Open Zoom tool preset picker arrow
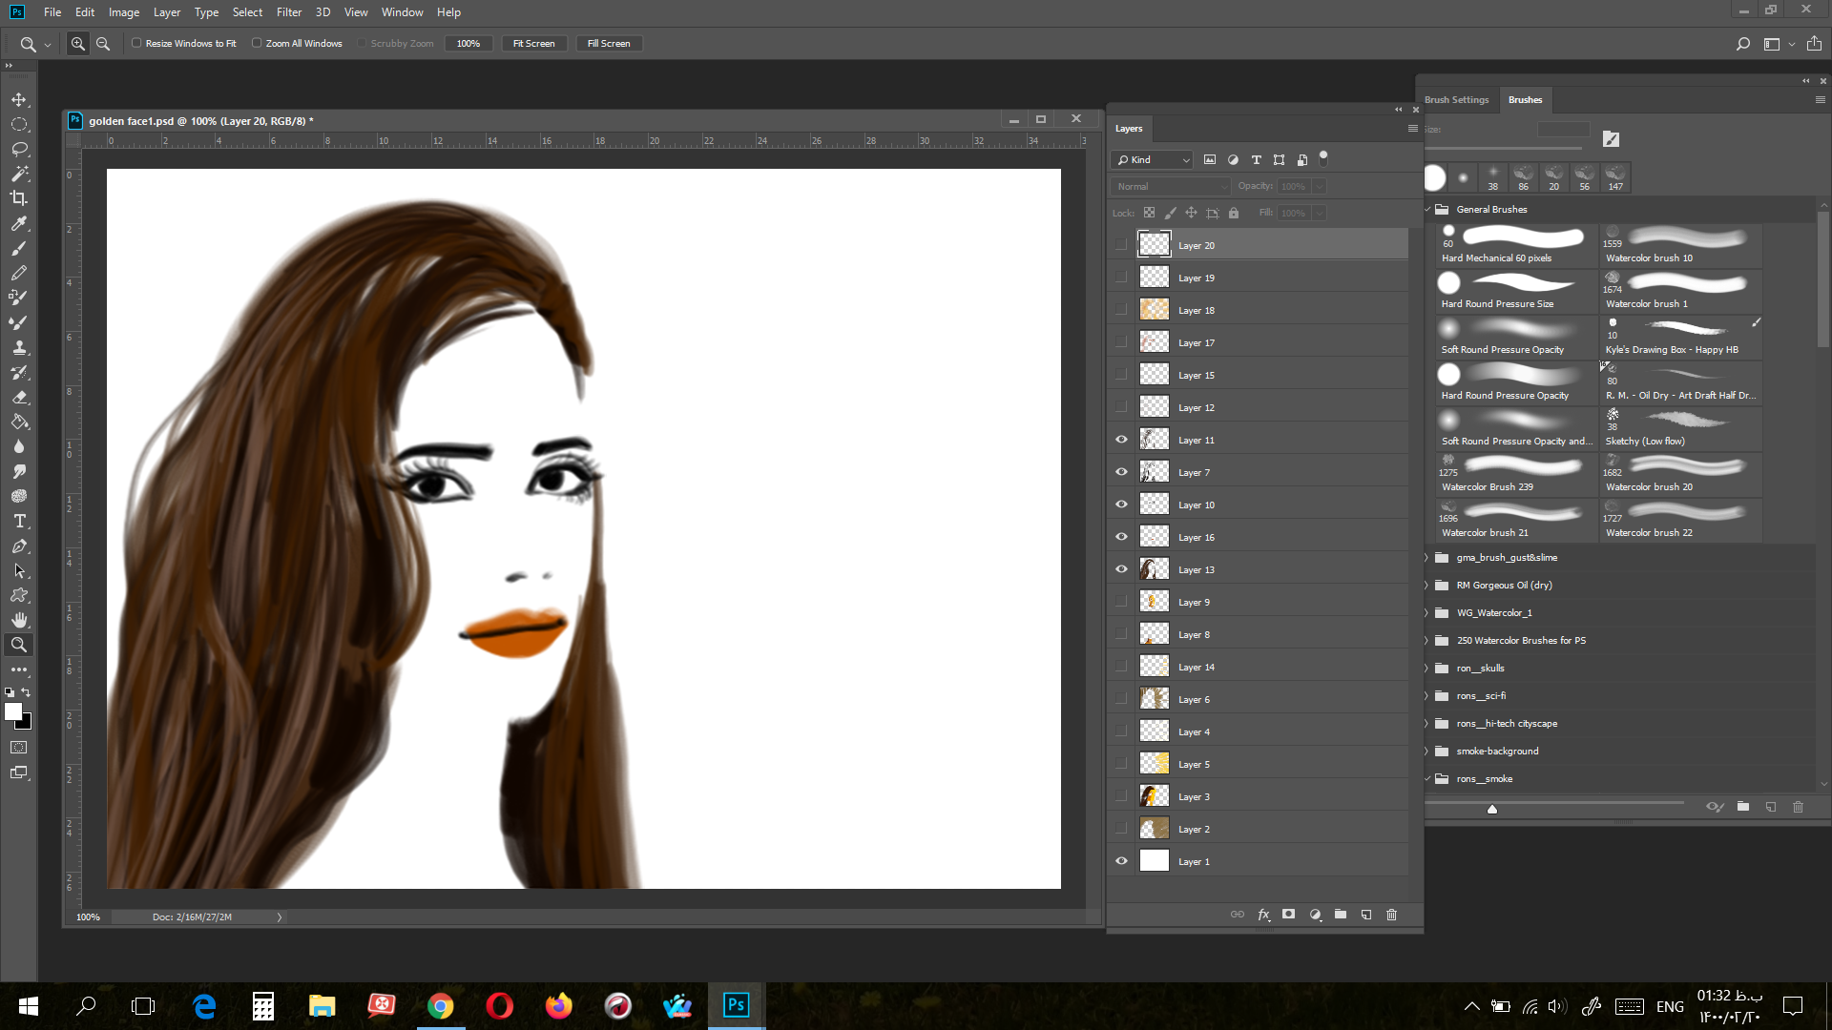Viewport: 1832px width, 1030px height. pos(48,45)
